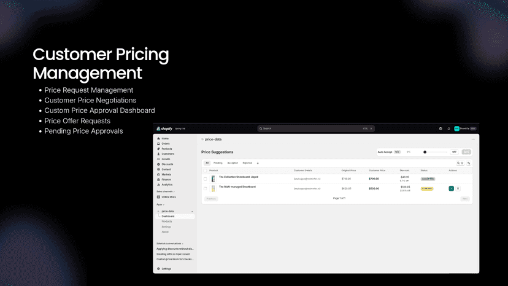Select the Multi-managed Snowboard row checkbox

coord(205,188)
